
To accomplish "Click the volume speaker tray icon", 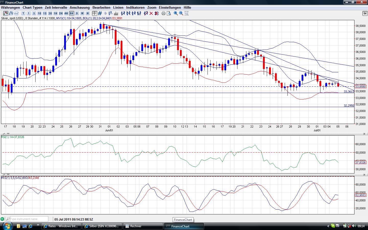I will click(x=354, y=226).
